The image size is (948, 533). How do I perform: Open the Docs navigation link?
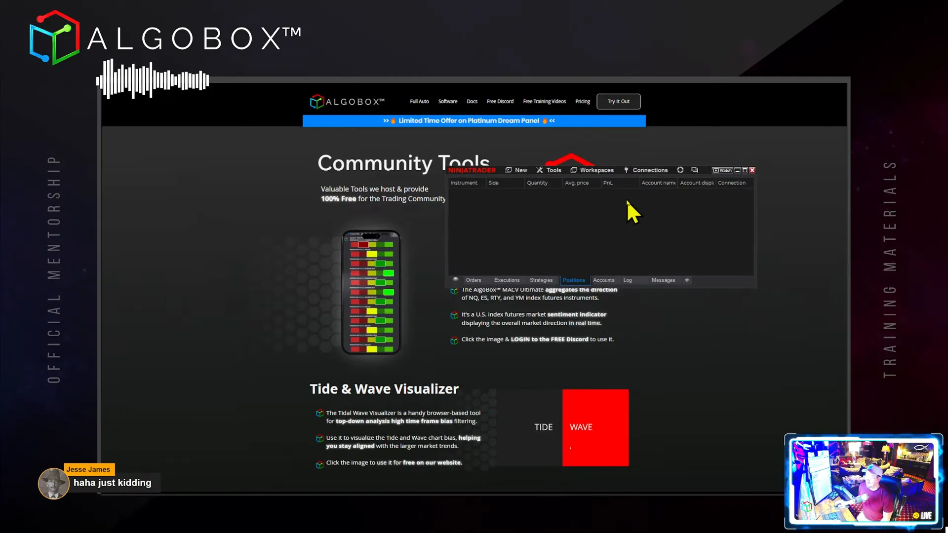pyautogui.click(x=472, y=101)
